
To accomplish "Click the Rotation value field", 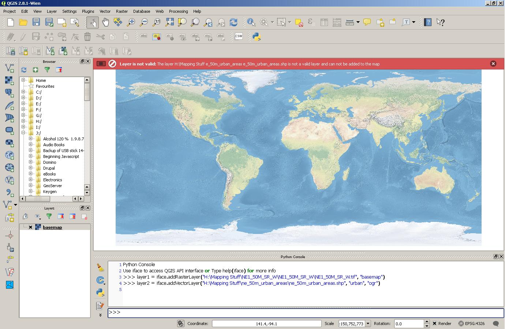I will point(409,324).
